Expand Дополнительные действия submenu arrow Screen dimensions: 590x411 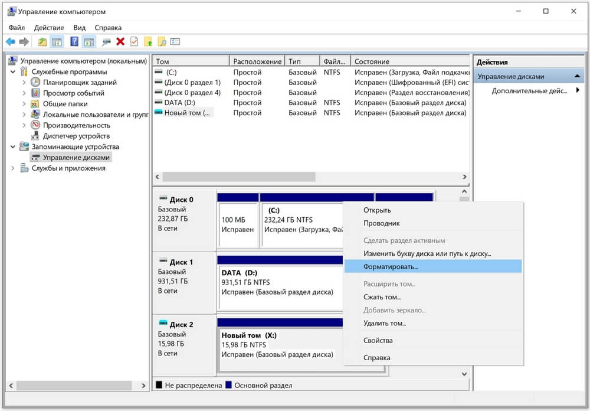coord(577,90)
